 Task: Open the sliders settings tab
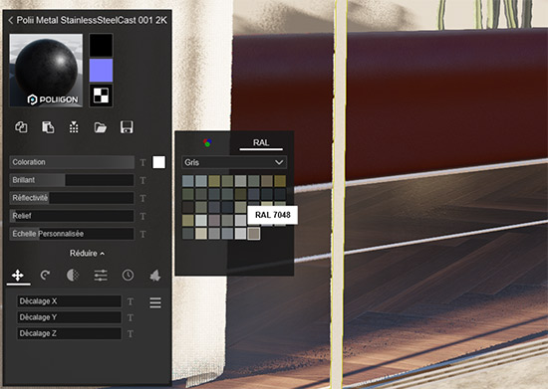coord(101,276)
